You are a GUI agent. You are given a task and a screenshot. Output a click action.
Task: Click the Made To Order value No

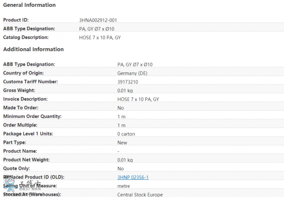click(x=121, y=108)
